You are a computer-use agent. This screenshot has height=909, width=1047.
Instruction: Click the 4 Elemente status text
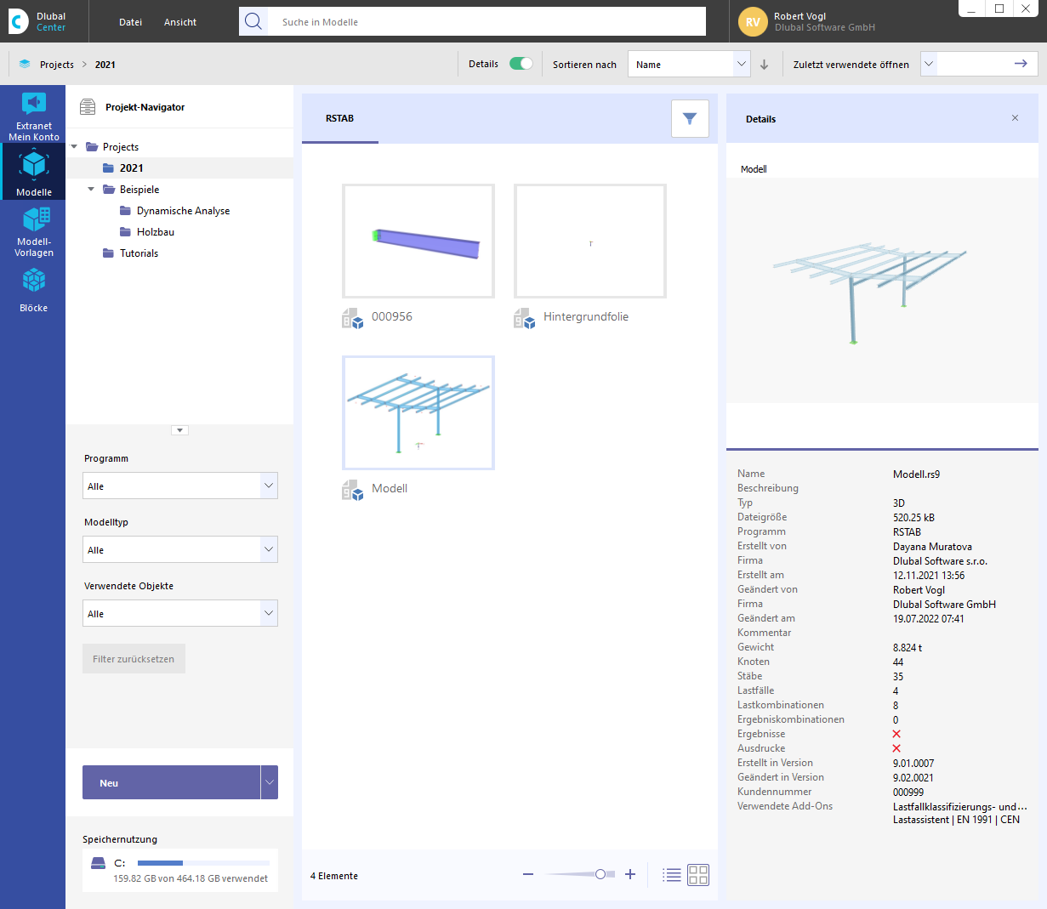334,876
